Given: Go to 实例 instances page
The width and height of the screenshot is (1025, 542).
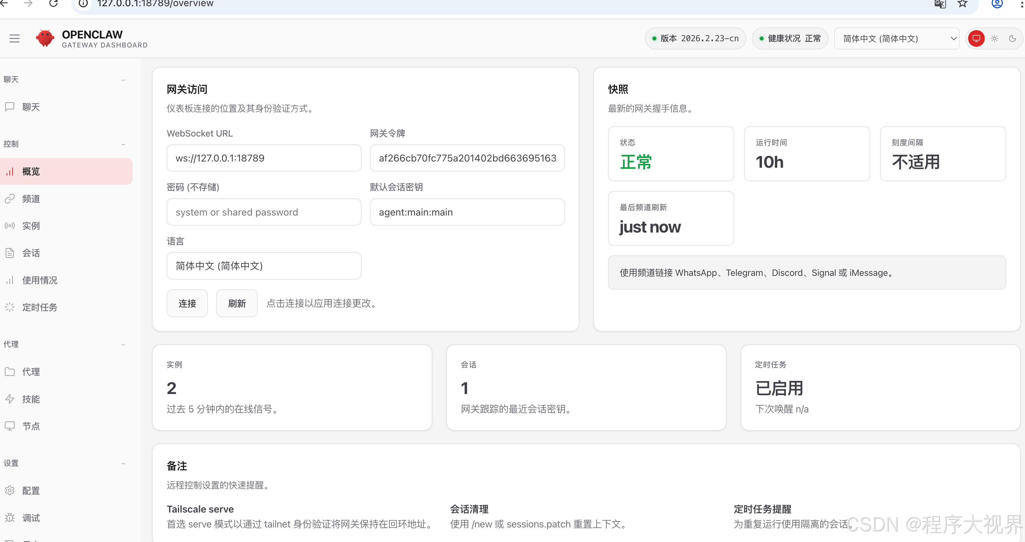Looking at the screenshot, I should click(31, 226).
